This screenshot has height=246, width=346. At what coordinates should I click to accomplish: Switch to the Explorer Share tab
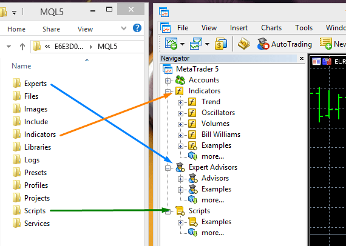pos(51,29)
